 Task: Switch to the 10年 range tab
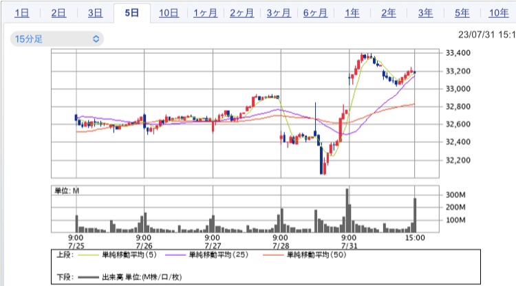[499, 13]
